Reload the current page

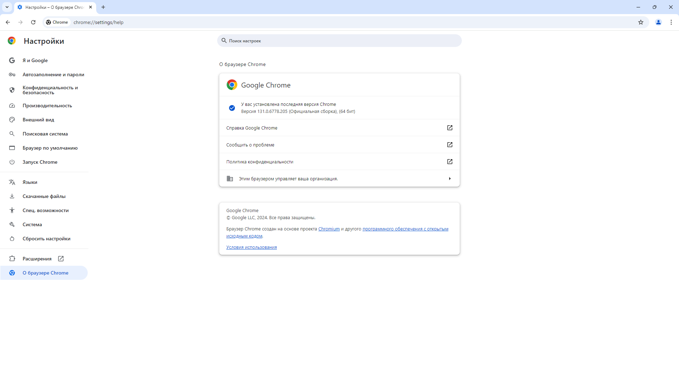coord(33,22)
